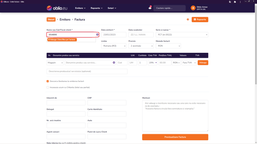Image resolution: width=257 pixels, height=144 pixels.
Task: Click the oblio.eu logo
Action: [57, 8]
